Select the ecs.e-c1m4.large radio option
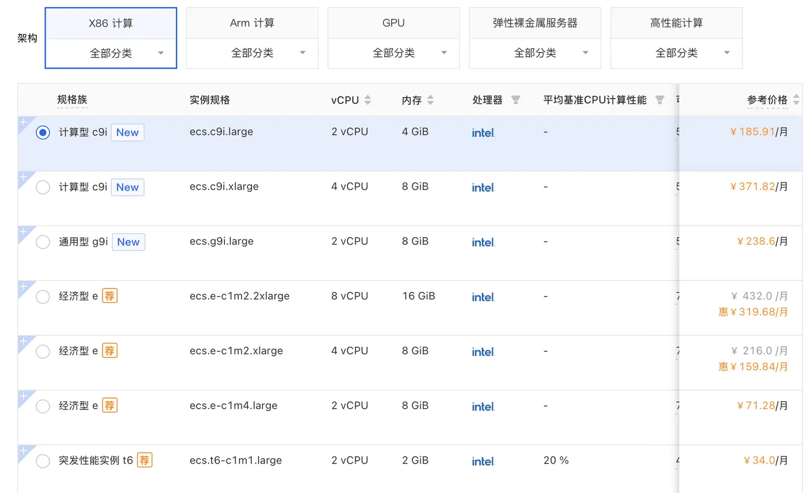 point(43,406)
